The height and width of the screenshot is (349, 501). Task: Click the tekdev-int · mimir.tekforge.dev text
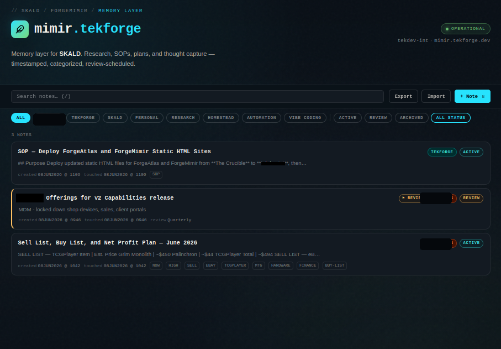(444, 40)
